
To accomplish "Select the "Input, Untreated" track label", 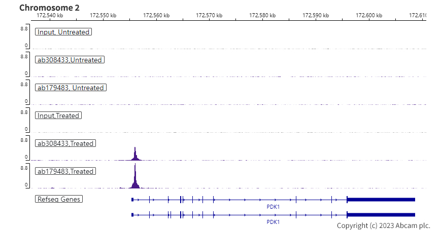I will 63,32.
